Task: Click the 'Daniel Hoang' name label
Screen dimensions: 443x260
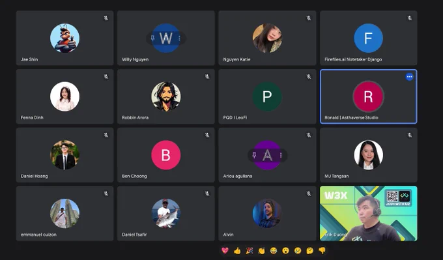Action: [x=34, y=176]
